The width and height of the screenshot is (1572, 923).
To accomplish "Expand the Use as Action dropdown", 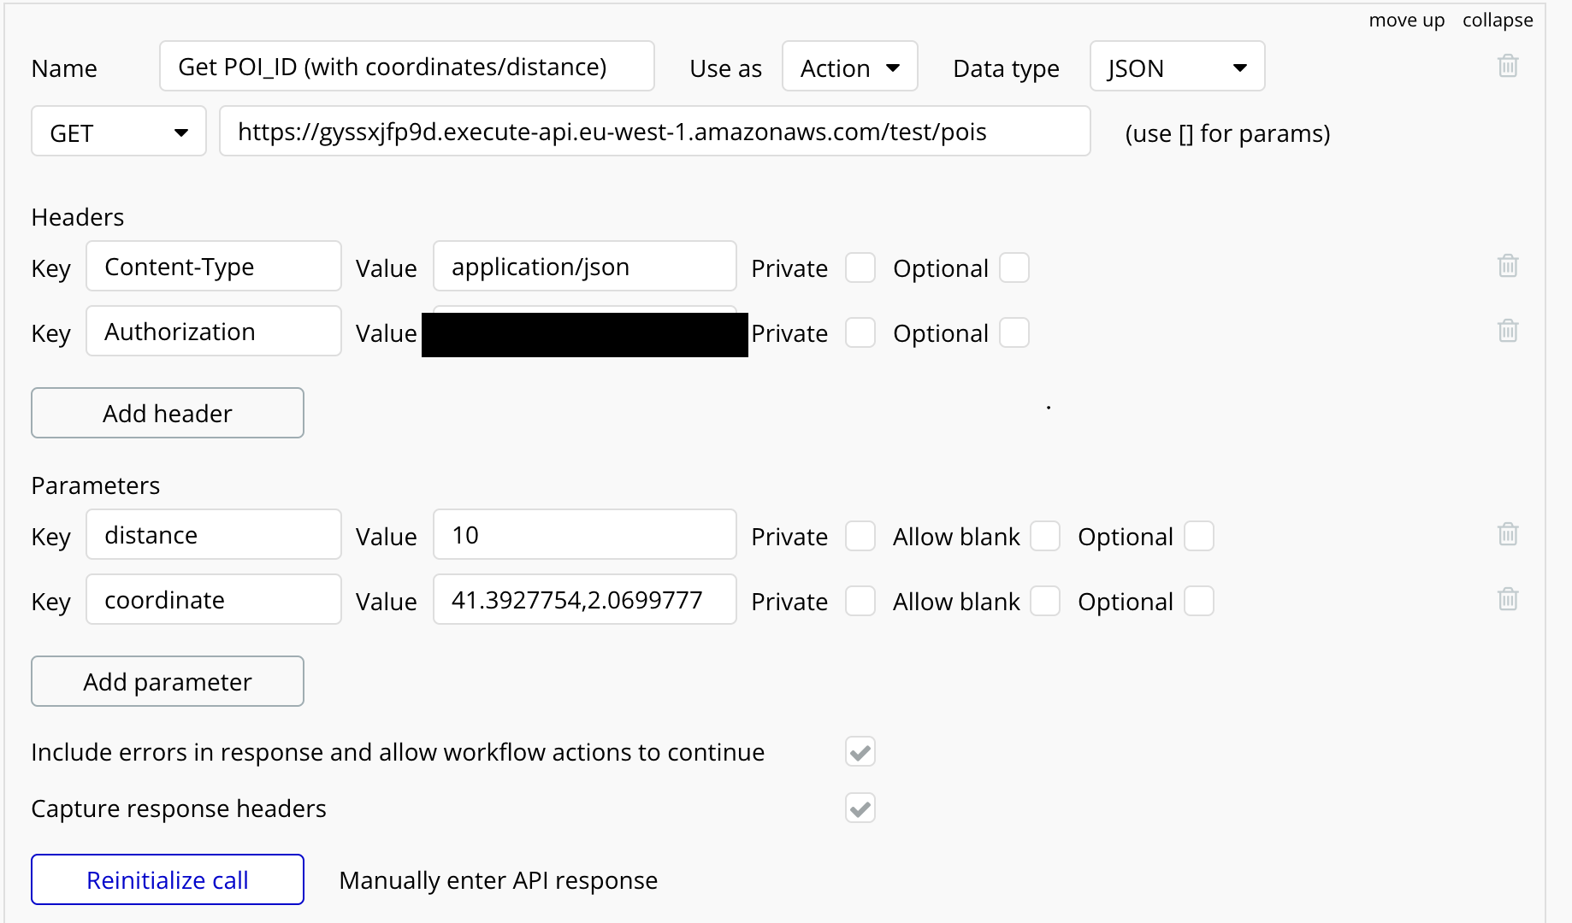I will pyautogui.click(x=849, y=68).
